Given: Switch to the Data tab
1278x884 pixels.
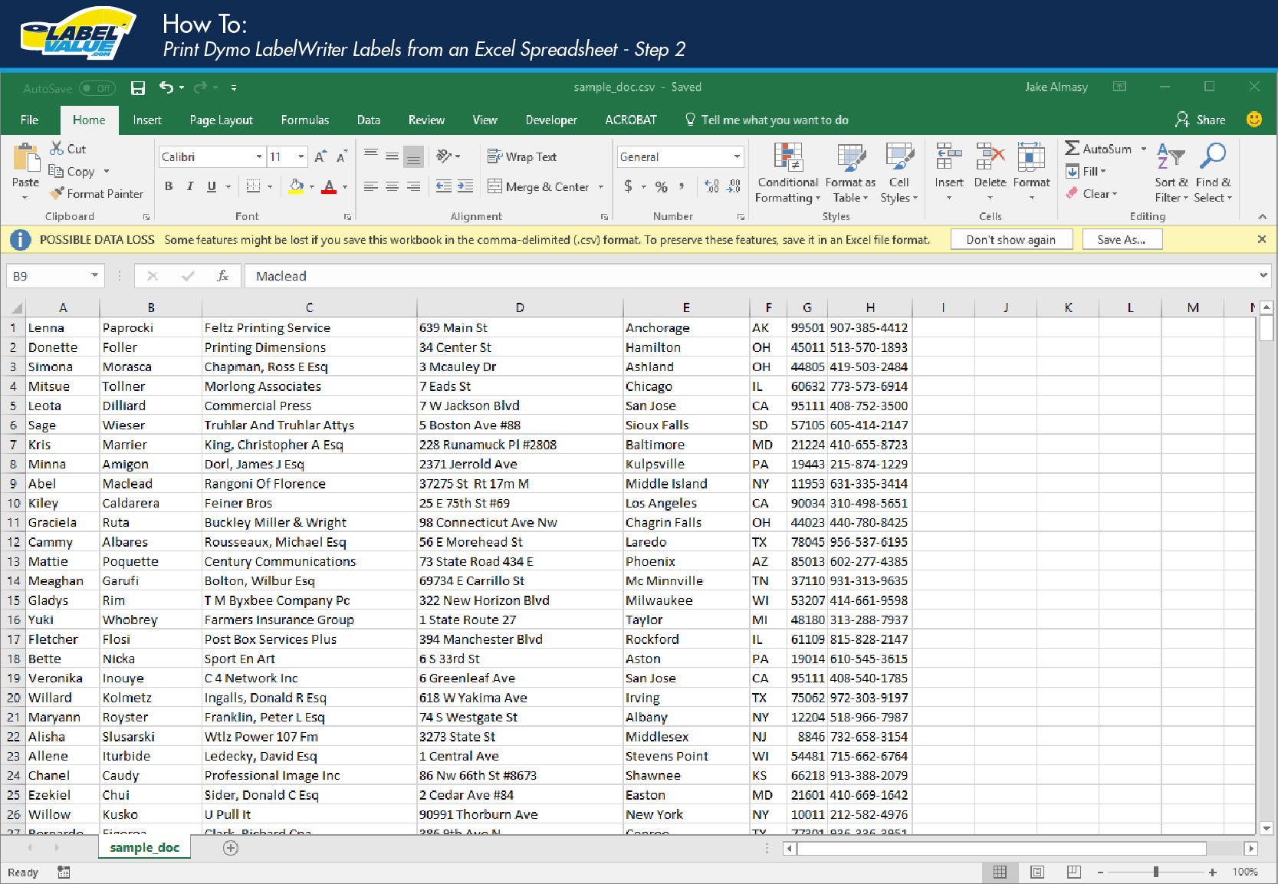Looking at the screenshot, I should point(369,120).
